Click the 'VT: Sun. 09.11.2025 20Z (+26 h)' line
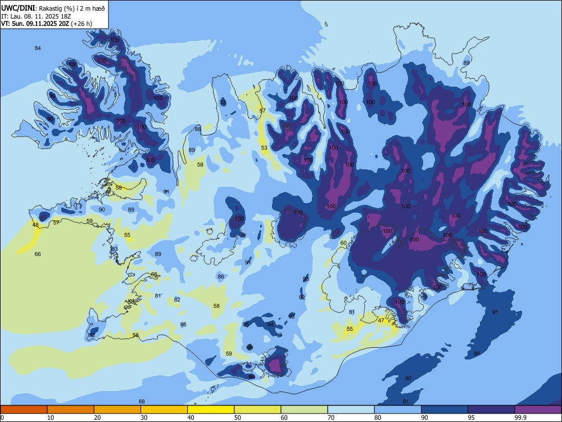Screen dimensions: 562x422 pyautogui.click(x=47, y=24)
